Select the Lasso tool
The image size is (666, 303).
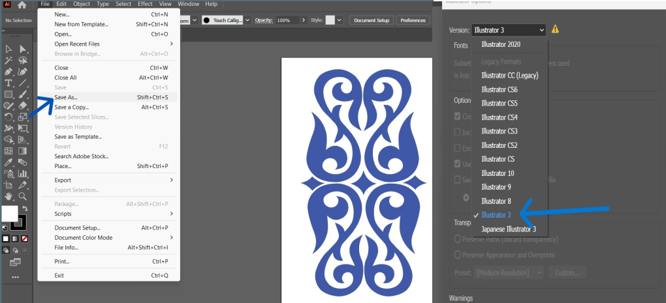click(23, 61)
